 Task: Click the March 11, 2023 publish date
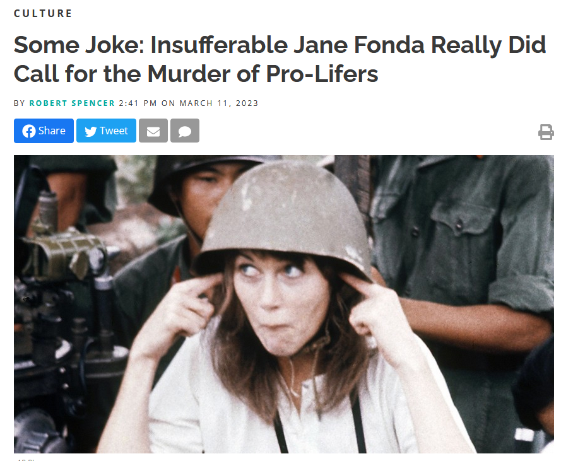click(219, 103)
